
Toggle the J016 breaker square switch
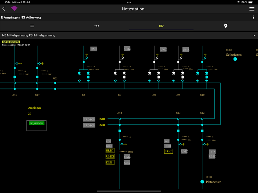(15, 77)
